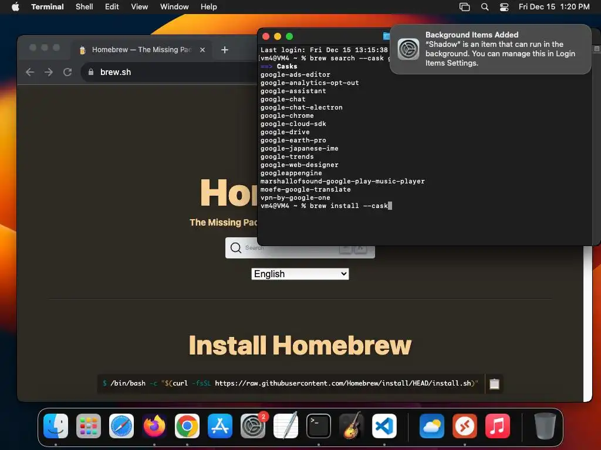This screenshot has width=601, height=450.
Task: Reload the brew.sh page
Action: (67, 72)
